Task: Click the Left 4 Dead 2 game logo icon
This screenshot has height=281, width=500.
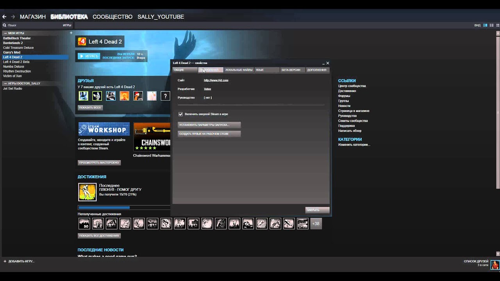Action: point(82,41)
